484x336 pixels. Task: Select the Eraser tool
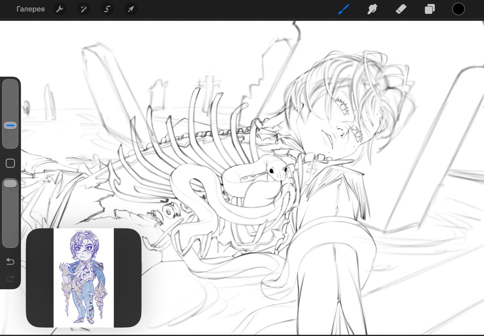401,9
